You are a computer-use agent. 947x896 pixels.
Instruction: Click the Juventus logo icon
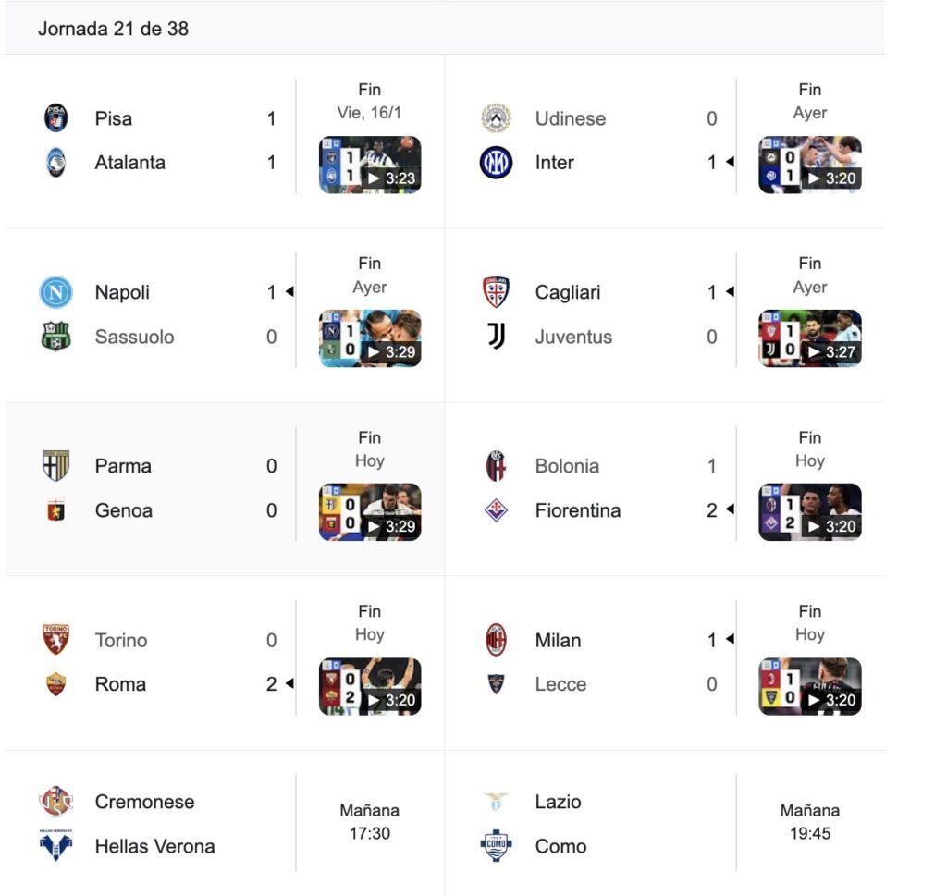497,337
